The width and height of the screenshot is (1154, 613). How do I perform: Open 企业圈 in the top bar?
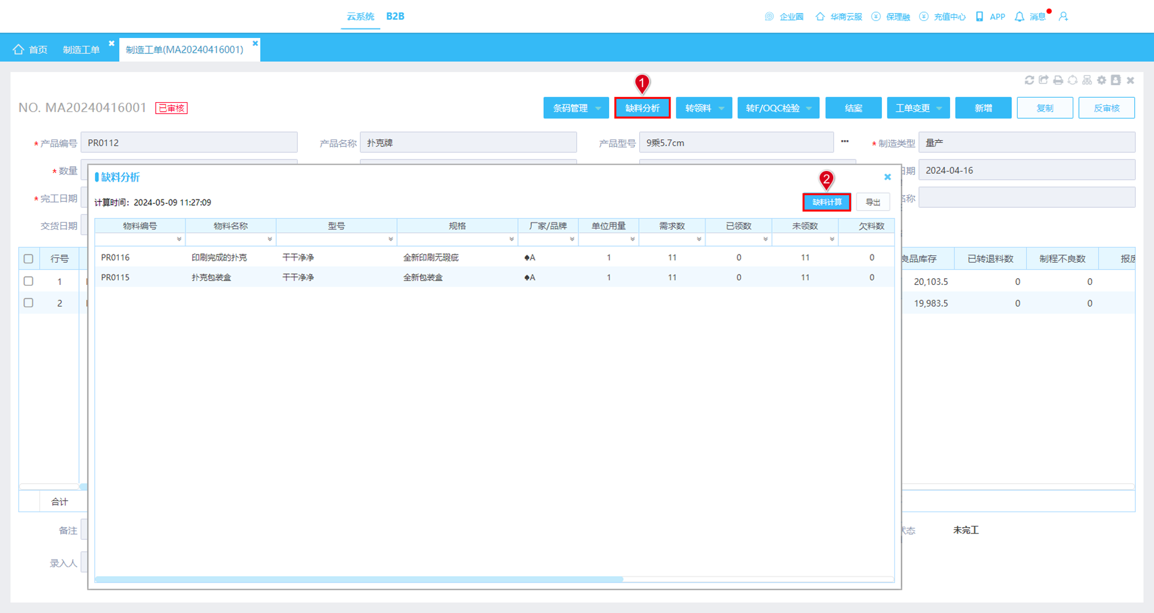tap(784, 16)
